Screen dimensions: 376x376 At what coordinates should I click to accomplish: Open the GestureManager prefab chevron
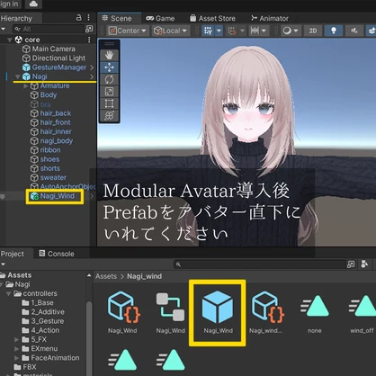[92, 67]
